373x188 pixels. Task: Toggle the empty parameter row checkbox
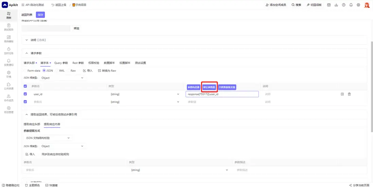[x=25, y=102]
